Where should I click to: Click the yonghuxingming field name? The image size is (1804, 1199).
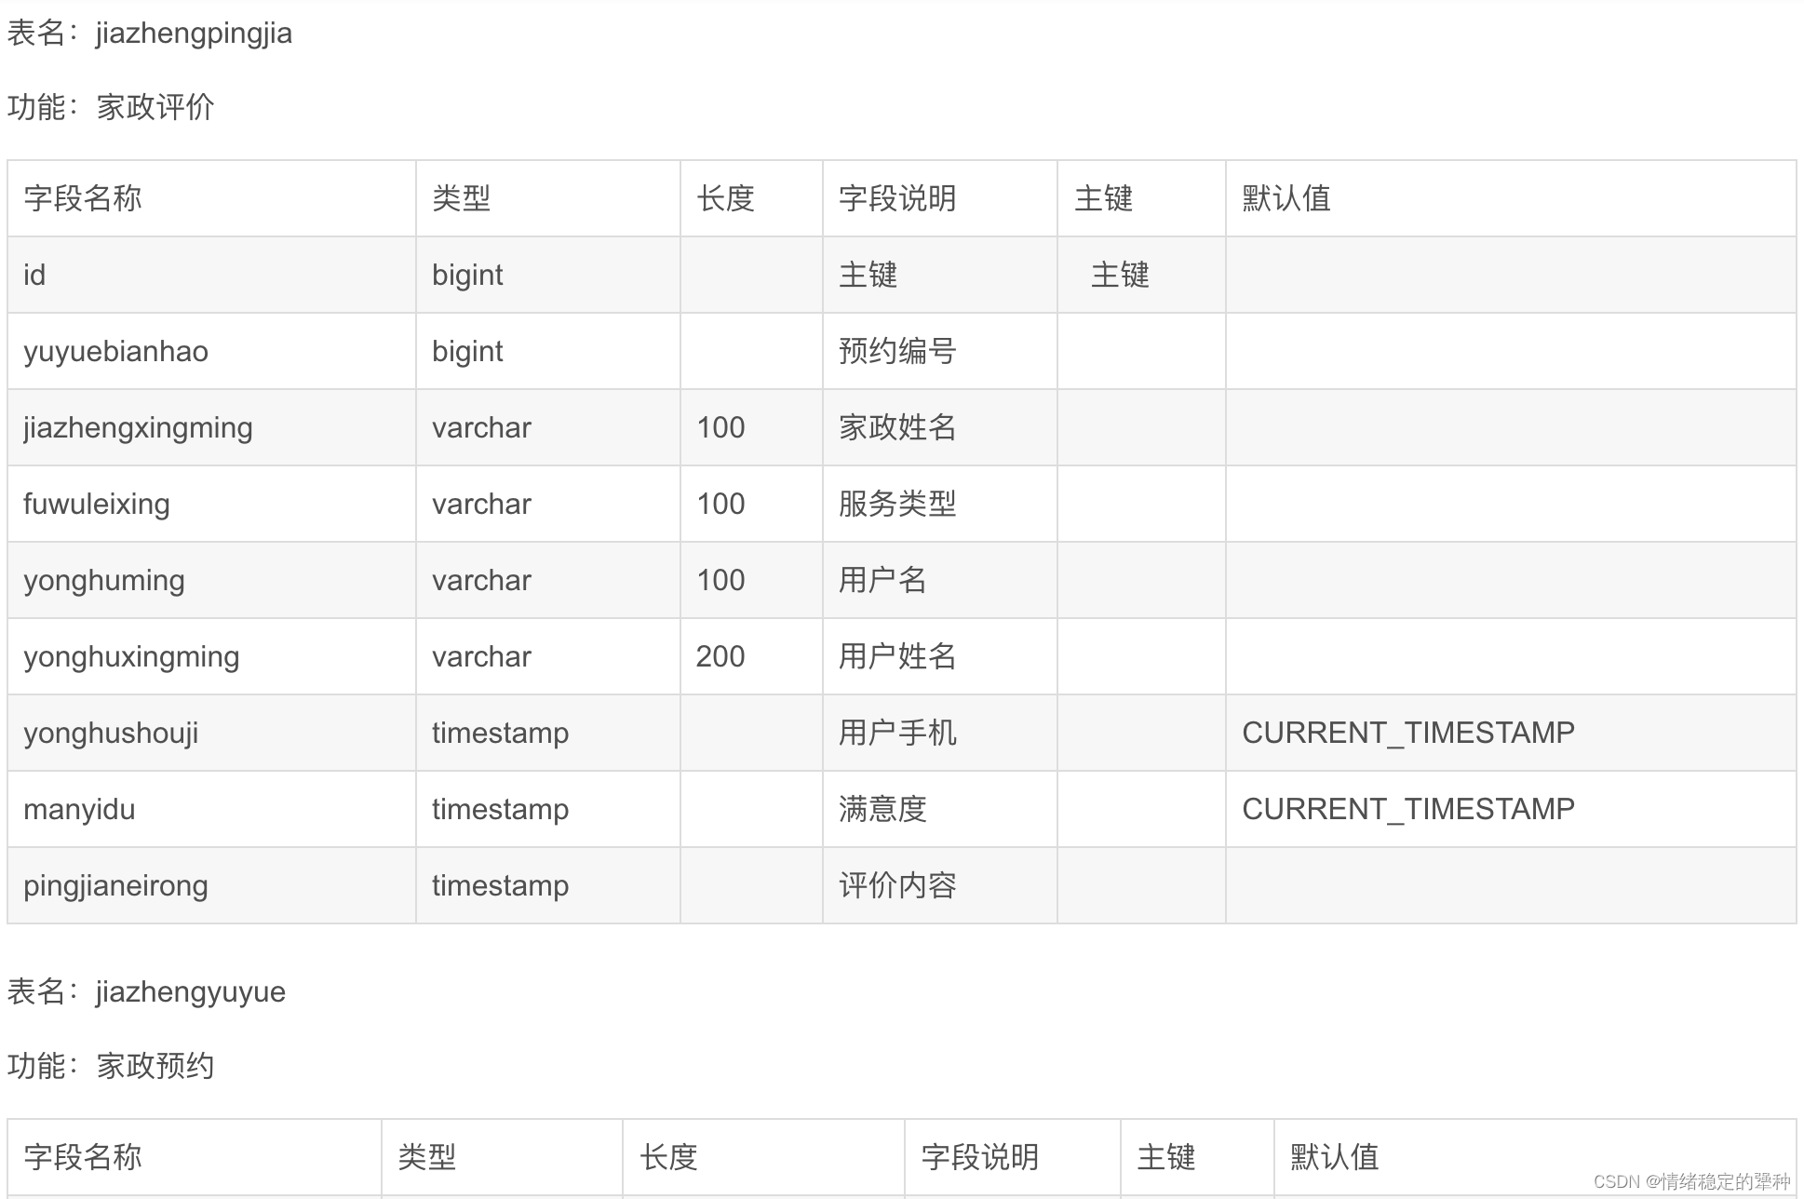pyautogui.click(x=131, y=657)
